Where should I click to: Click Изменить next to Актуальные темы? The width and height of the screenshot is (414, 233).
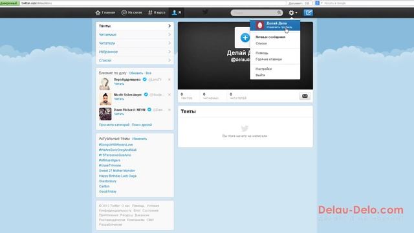click(140, 139)
